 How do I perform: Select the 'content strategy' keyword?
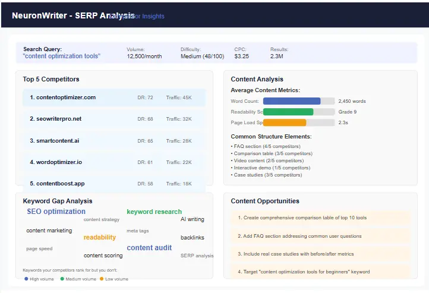tap(102, 219)
